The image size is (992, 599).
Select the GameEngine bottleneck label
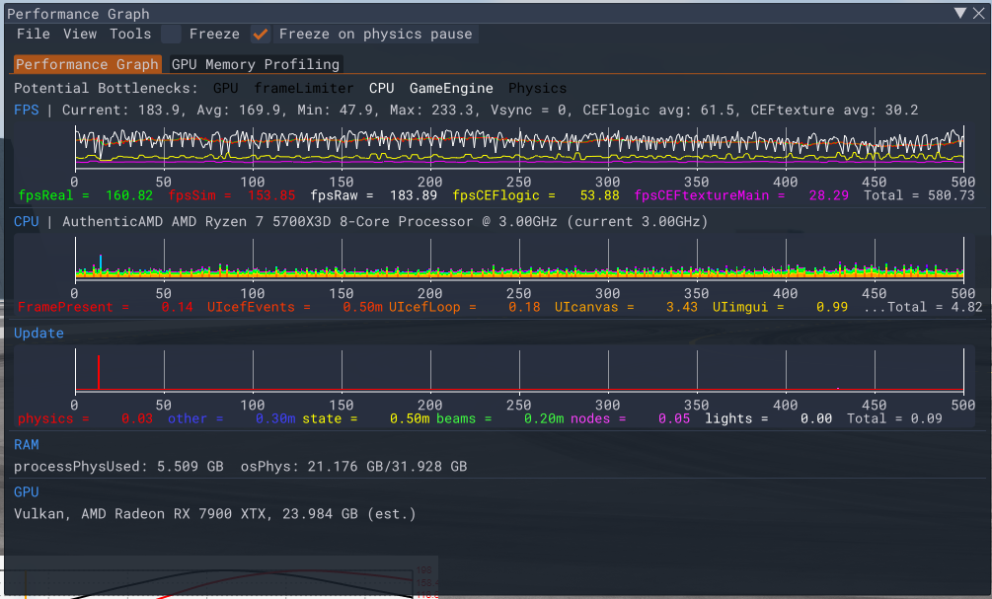point(451,89)
